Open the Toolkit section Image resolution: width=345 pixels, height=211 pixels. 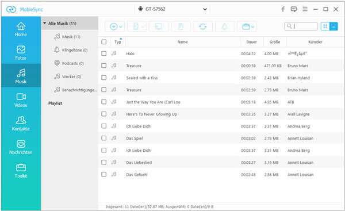click(21, 171)
